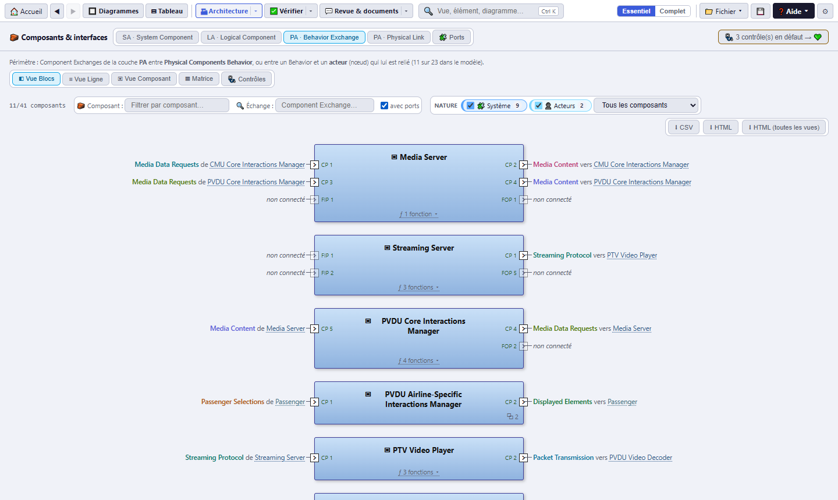Image resolution: width=838 pixels, height=500 pixels.
Task: Expand '4 fonctions' in PVDU Core Interactions Manager
Action: click(419, 360)
